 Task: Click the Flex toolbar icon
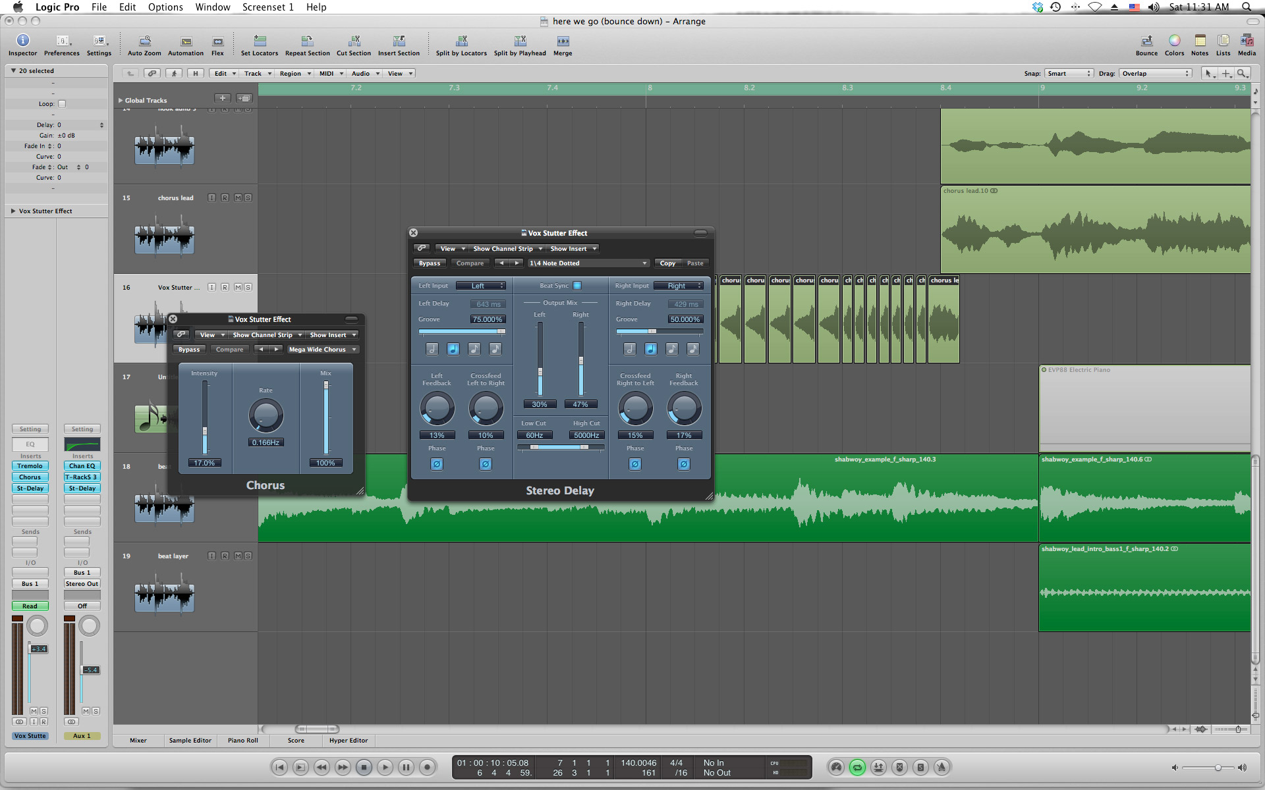coord(217,41)
